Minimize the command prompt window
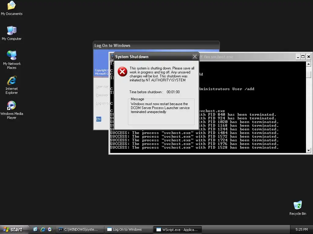This screenshot has height=234, width=313. click(298, 57)
